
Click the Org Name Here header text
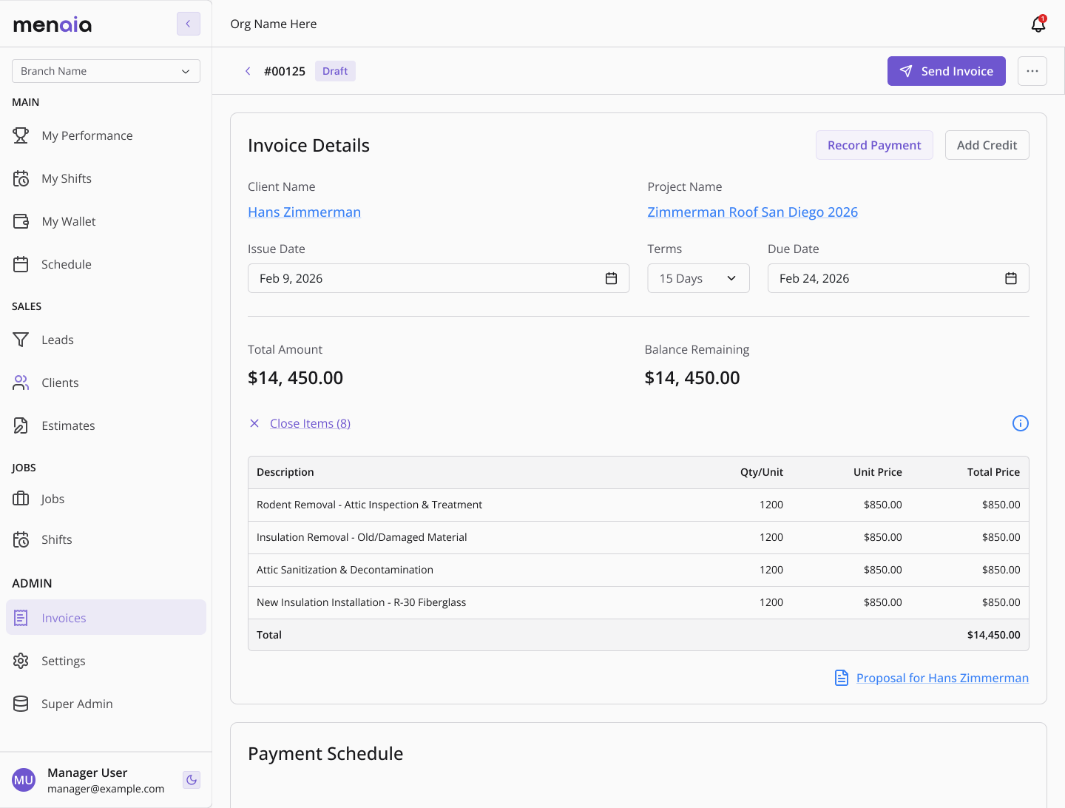pos(274,24)
